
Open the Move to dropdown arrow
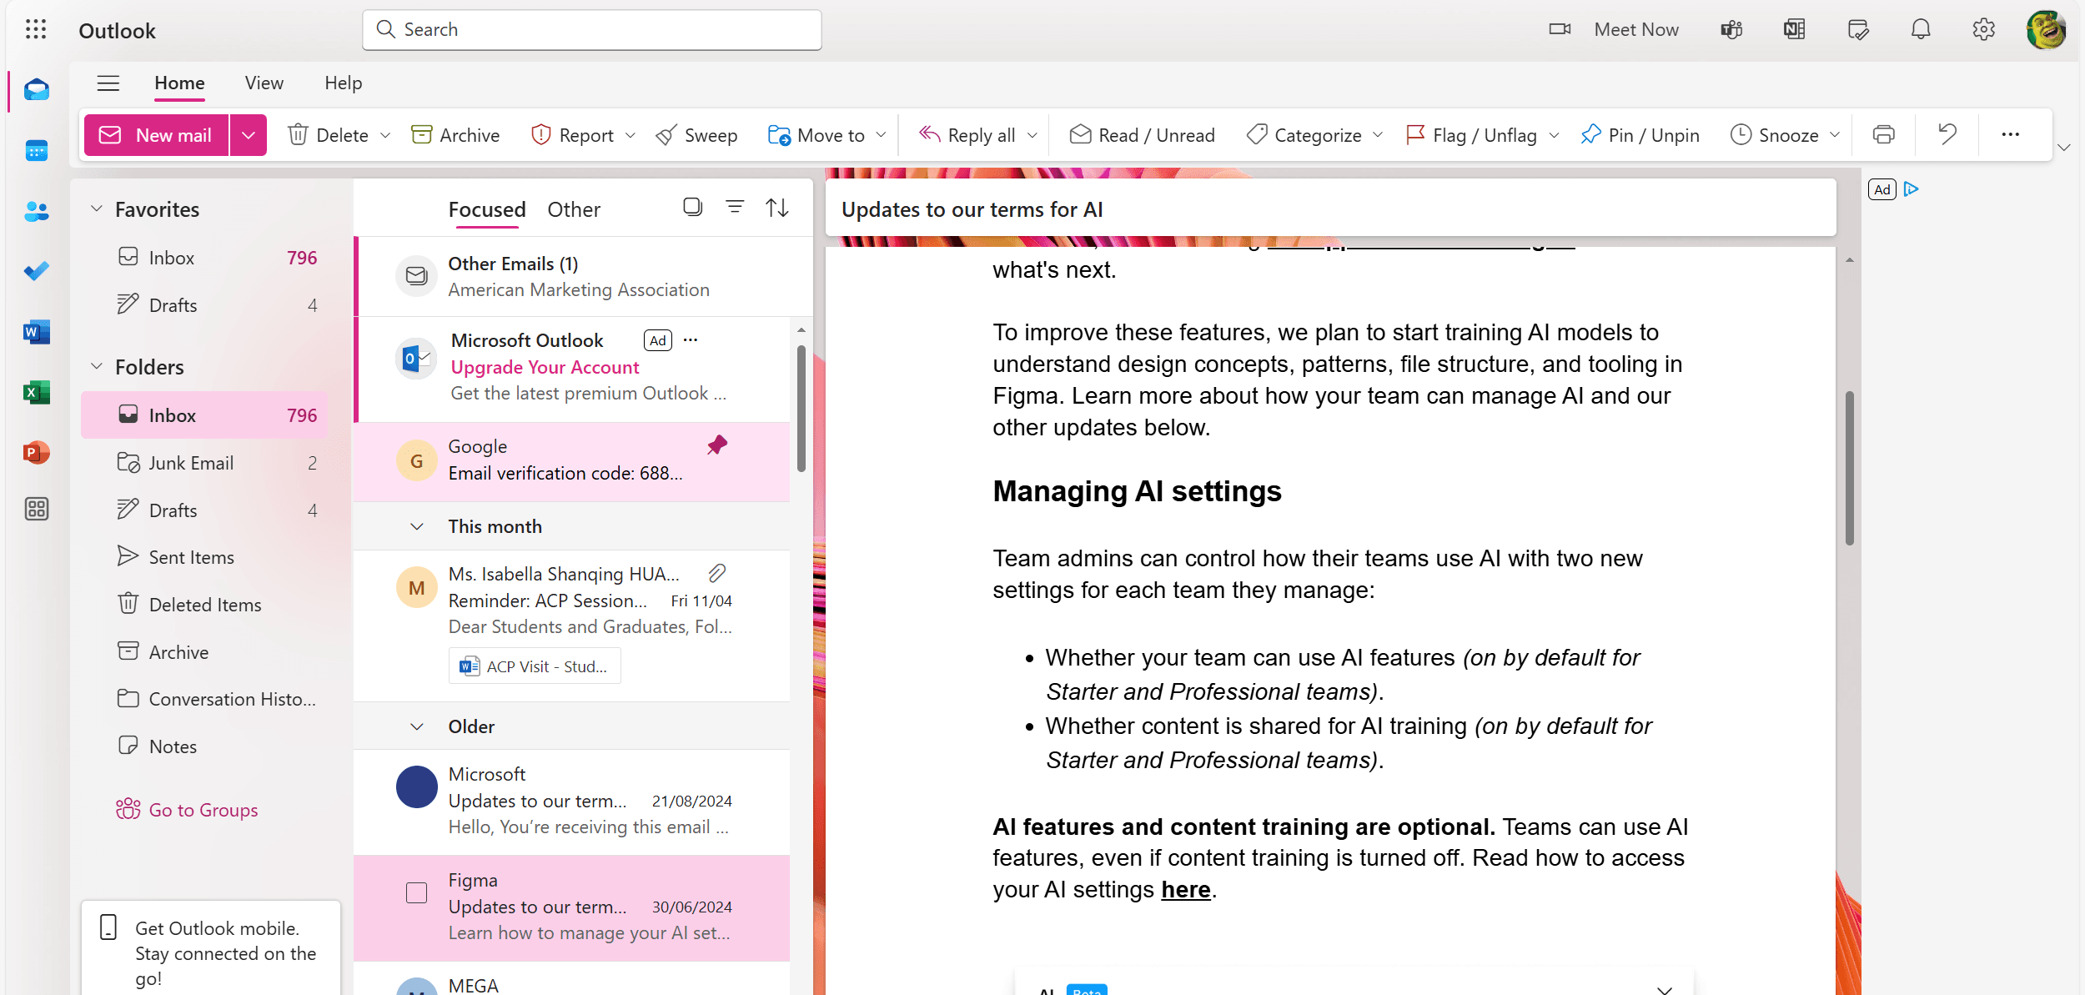(881, 135)
